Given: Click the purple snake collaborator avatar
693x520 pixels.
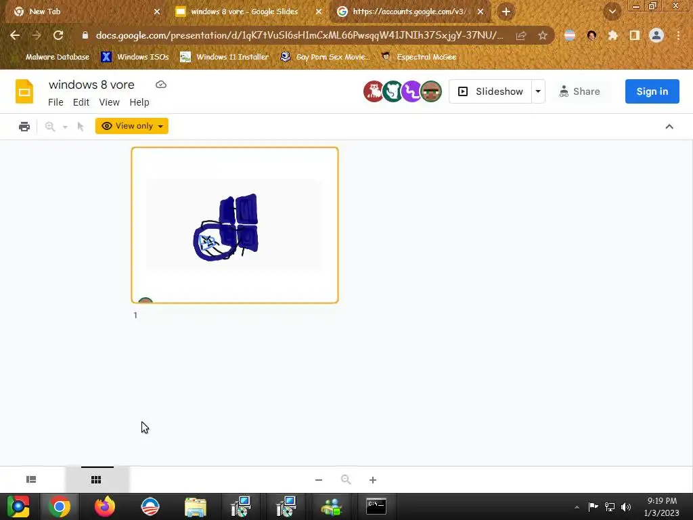Looking at the screenshot, I should tap(411, 91).
